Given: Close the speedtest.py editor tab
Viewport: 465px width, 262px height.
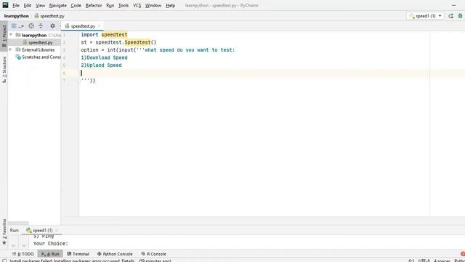Looking at the screenshot, I should tap(100, 26).
